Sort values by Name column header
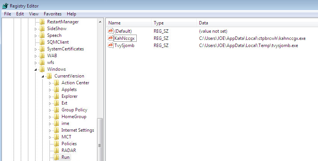318x161 pixels. click(128, 23)
